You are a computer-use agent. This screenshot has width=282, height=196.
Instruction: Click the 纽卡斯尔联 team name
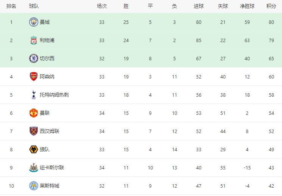pos(52,168)
